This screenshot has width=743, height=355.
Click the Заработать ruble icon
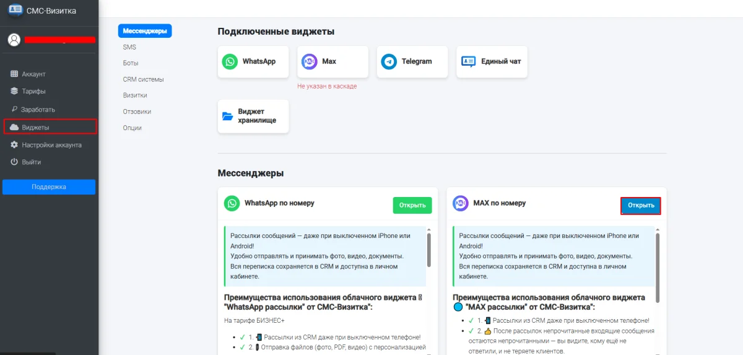15,109
